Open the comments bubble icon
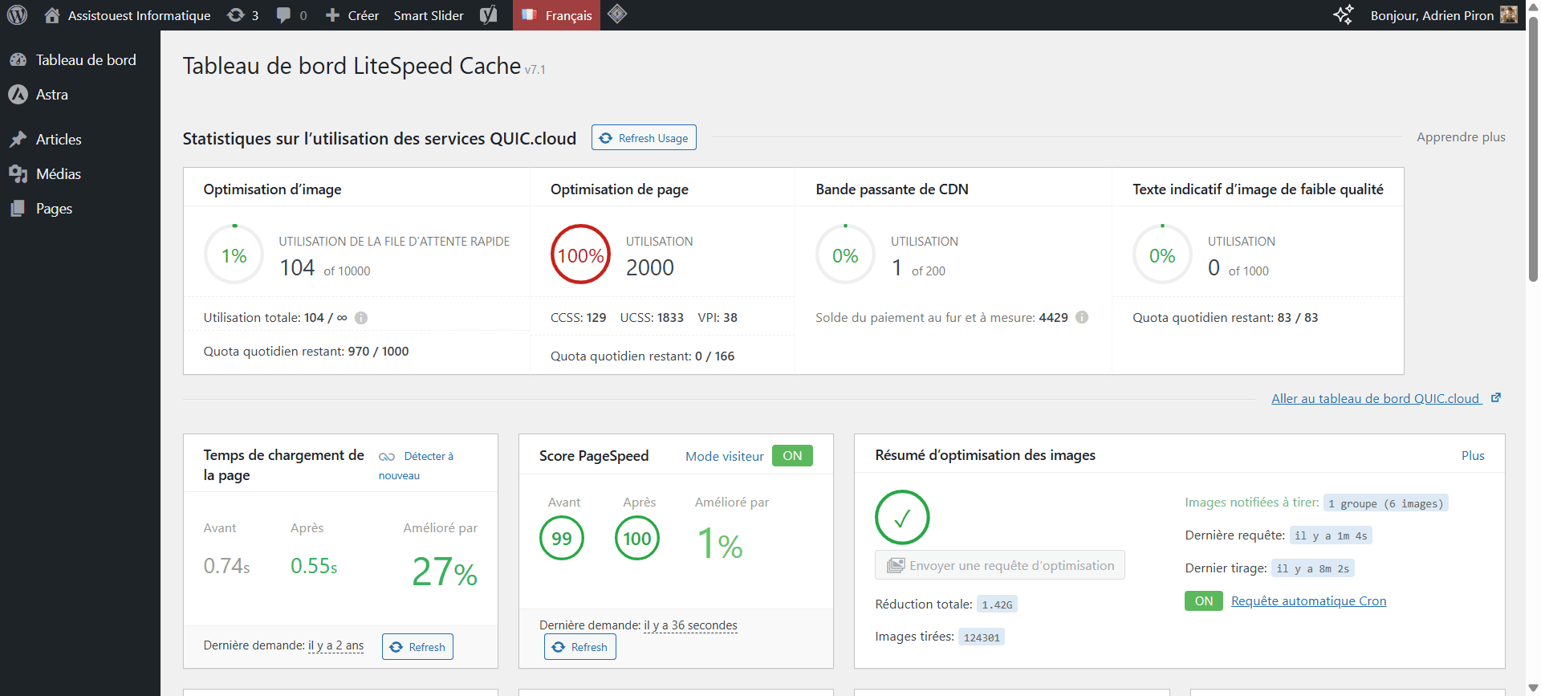The height and width of the screenshot is (696, 1541). tap(291, 15)
